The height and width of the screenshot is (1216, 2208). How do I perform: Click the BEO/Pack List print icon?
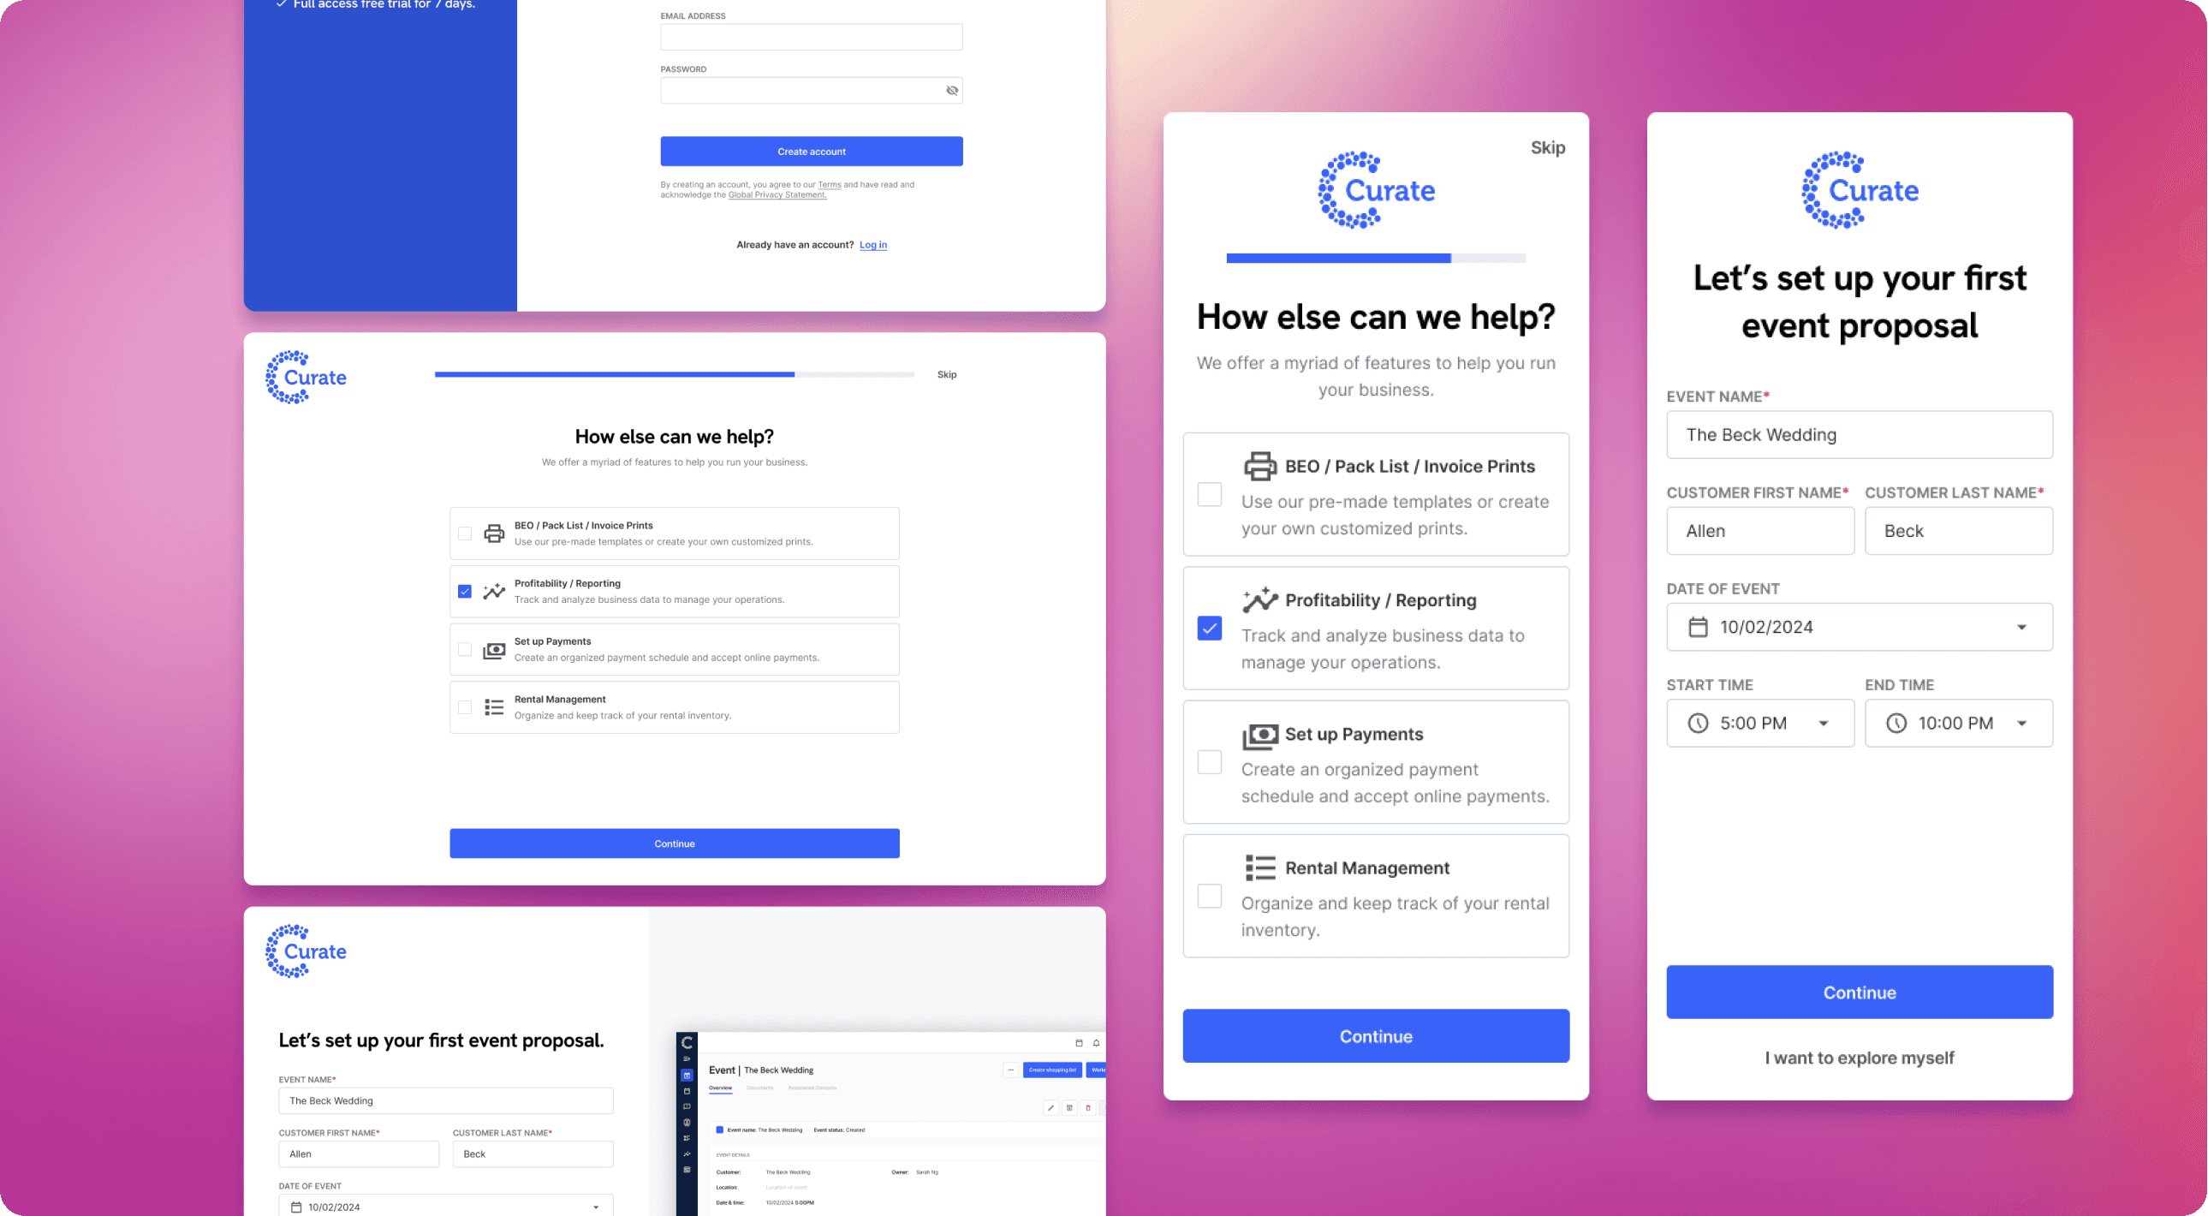1259,464
